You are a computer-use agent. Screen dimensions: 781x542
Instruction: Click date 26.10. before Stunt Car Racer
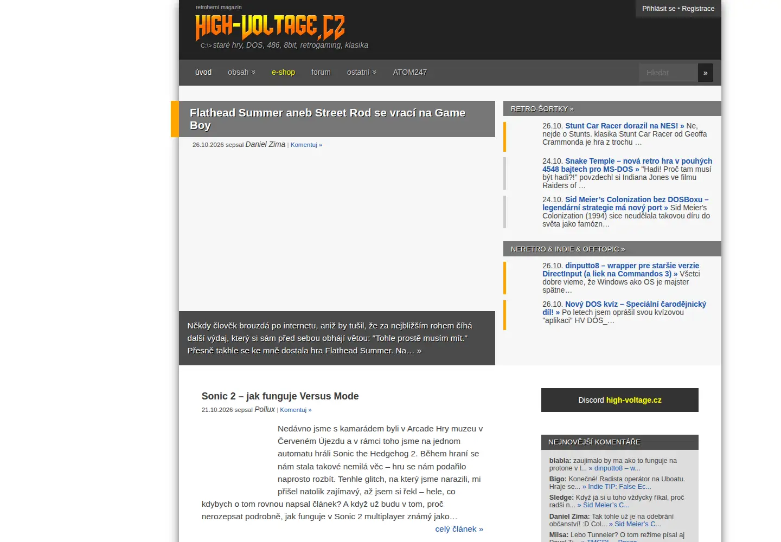(553, 126)
